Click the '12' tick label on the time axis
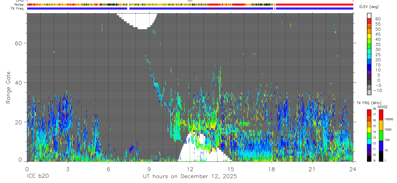Viewport: 397px width, 183px height. tap(190, 169)
